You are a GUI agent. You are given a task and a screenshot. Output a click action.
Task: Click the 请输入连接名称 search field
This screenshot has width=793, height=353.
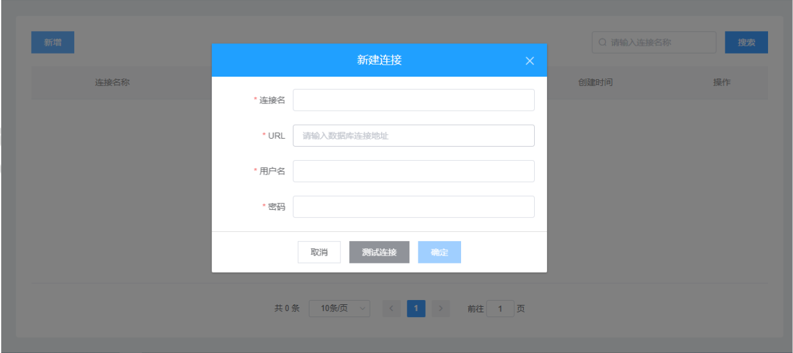click(x=654, y=43)
